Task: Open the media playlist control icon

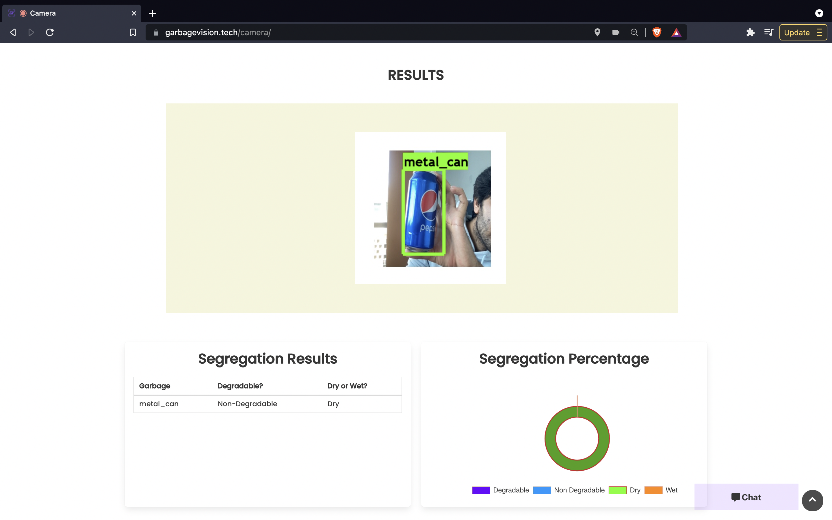Action: 768,32
